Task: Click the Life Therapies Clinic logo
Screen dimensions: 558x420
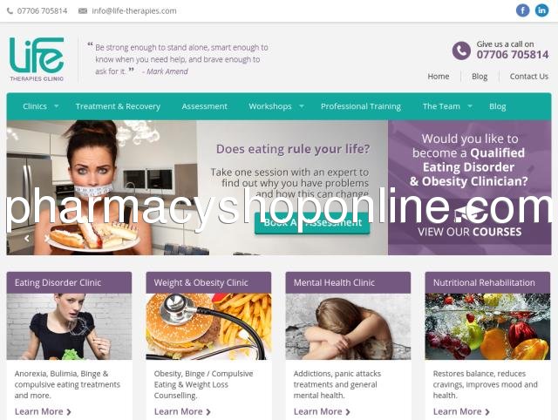Action: tap(37, 59)
